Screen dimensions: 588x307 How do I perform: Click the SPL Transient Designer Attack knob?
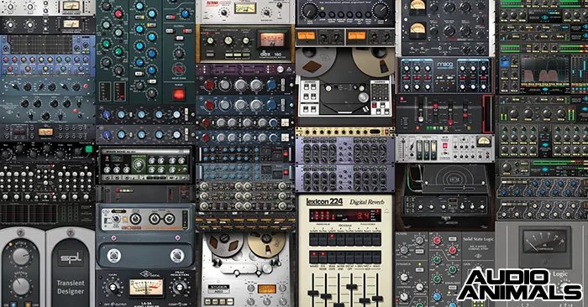point(21,257)
